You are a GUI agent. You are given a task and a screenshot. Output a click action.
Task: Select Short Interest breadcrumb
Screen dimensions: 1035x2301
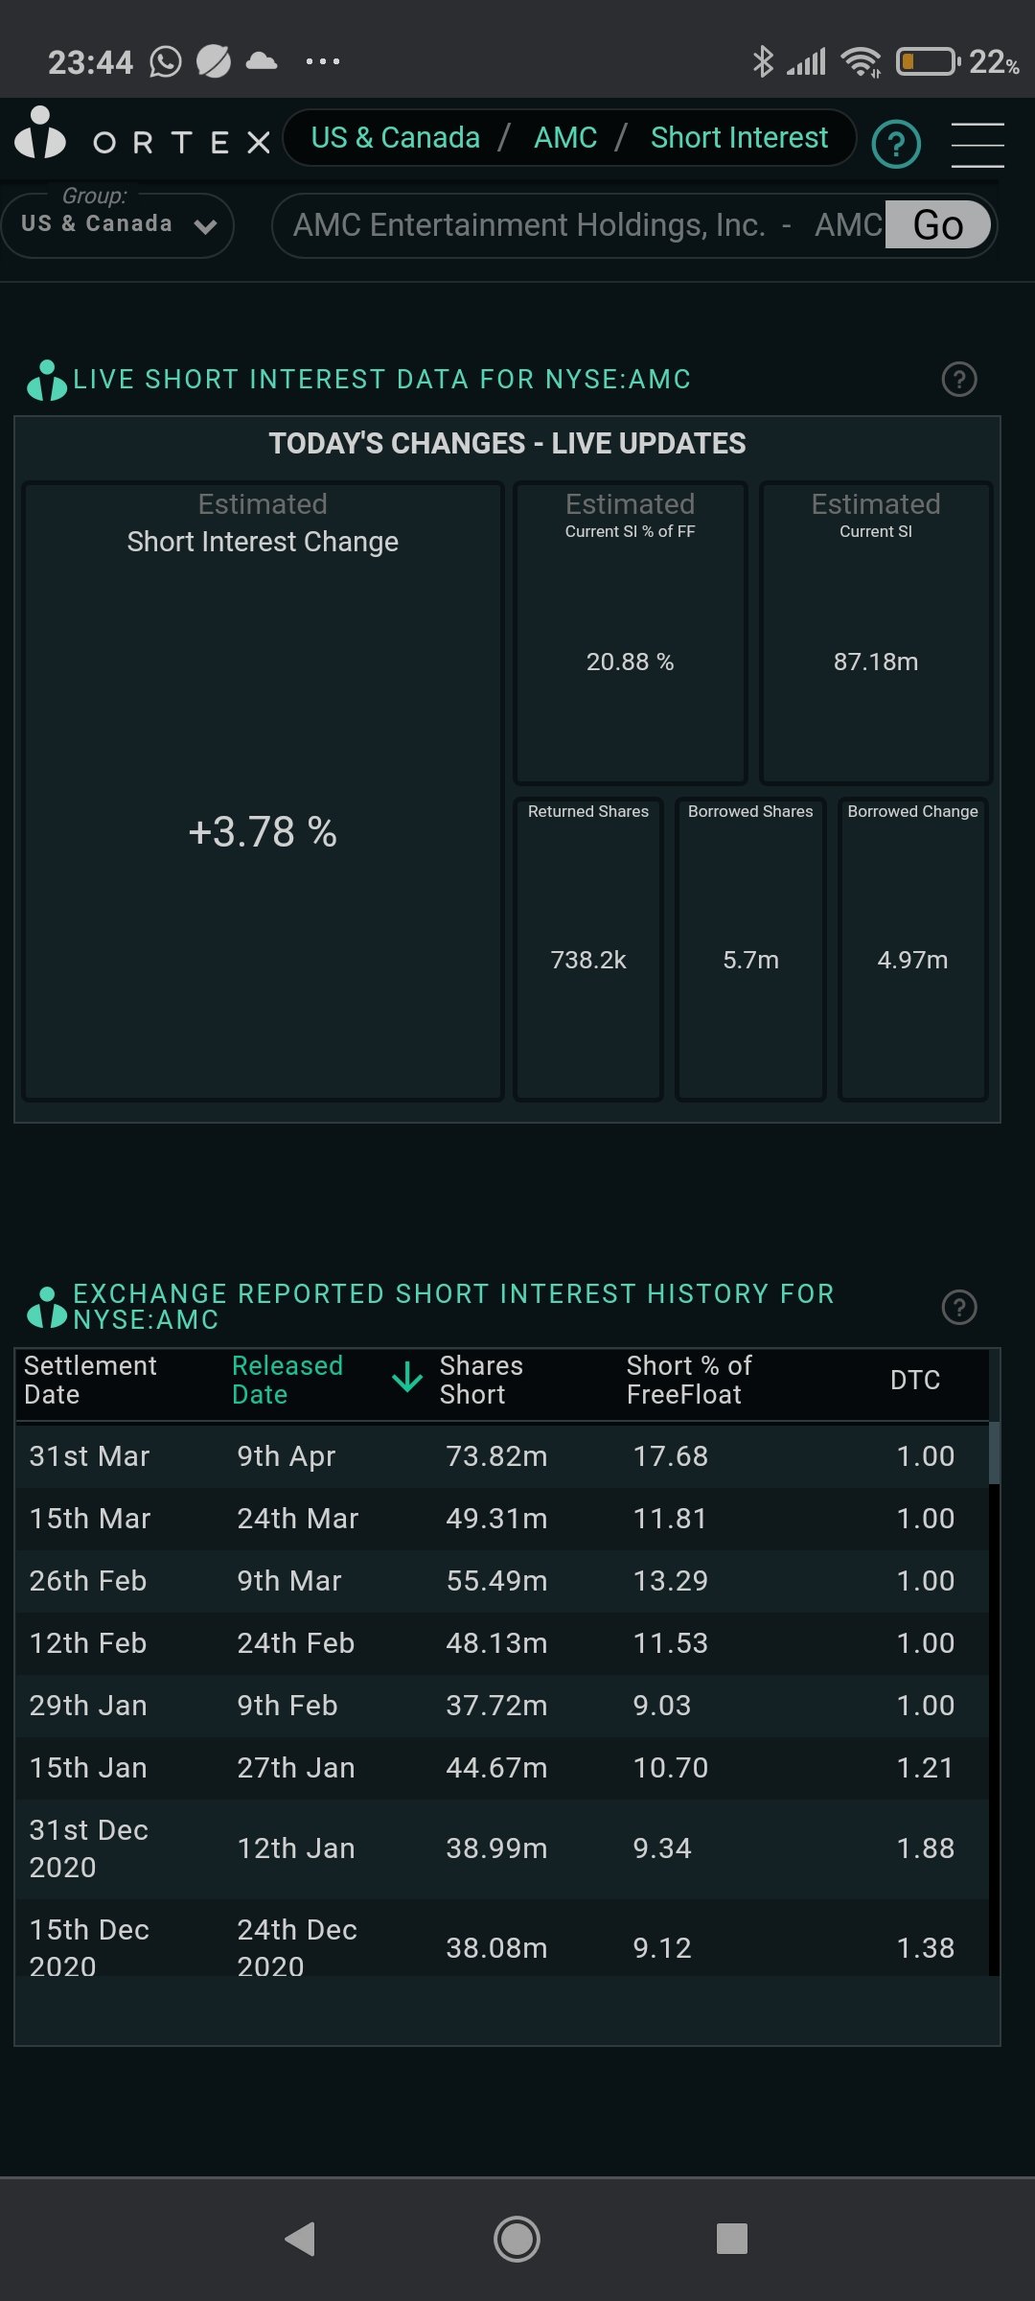pyautogui.click(x=739, y=138)
